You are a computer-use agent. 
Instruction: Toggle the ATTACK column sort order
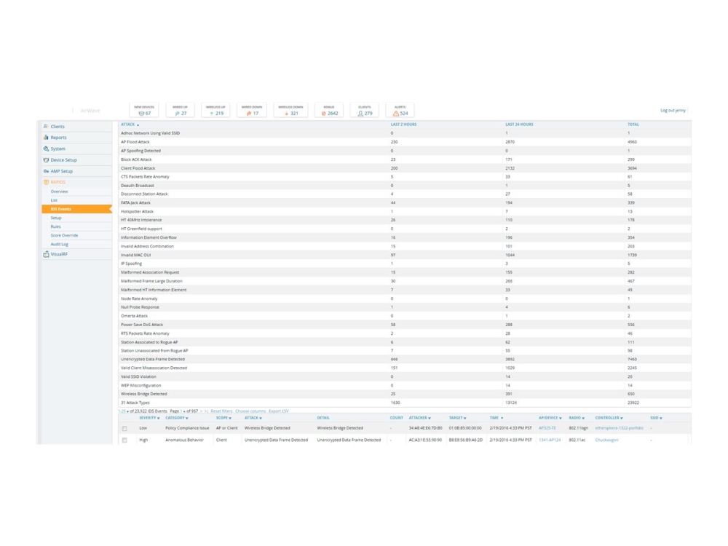click(127, 124)
